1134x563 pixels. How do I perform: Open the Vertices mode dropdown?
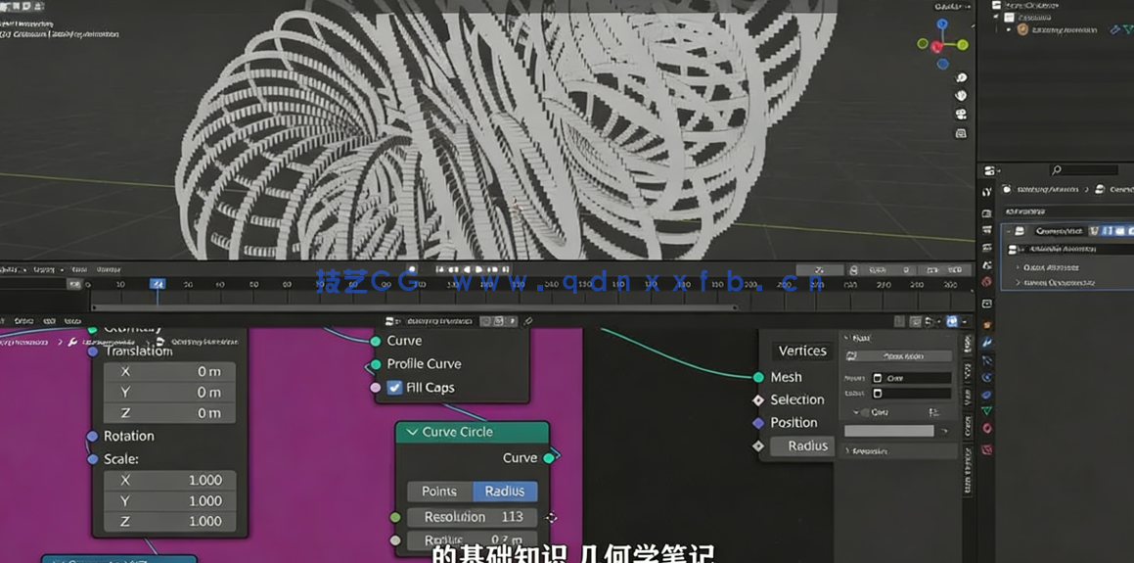coord(801,351)
